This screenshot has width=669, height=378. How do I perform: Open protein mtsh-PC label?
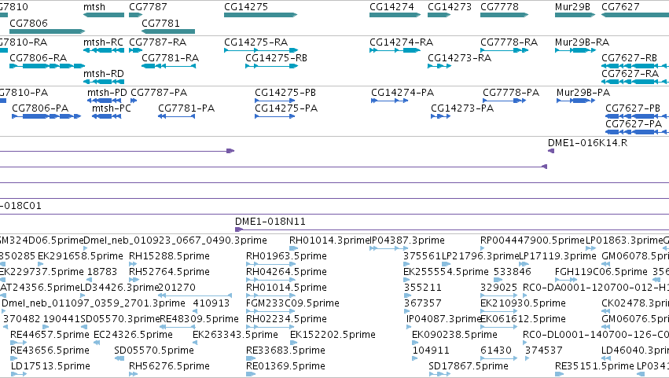pyautogui.click(x=112, y=108)
